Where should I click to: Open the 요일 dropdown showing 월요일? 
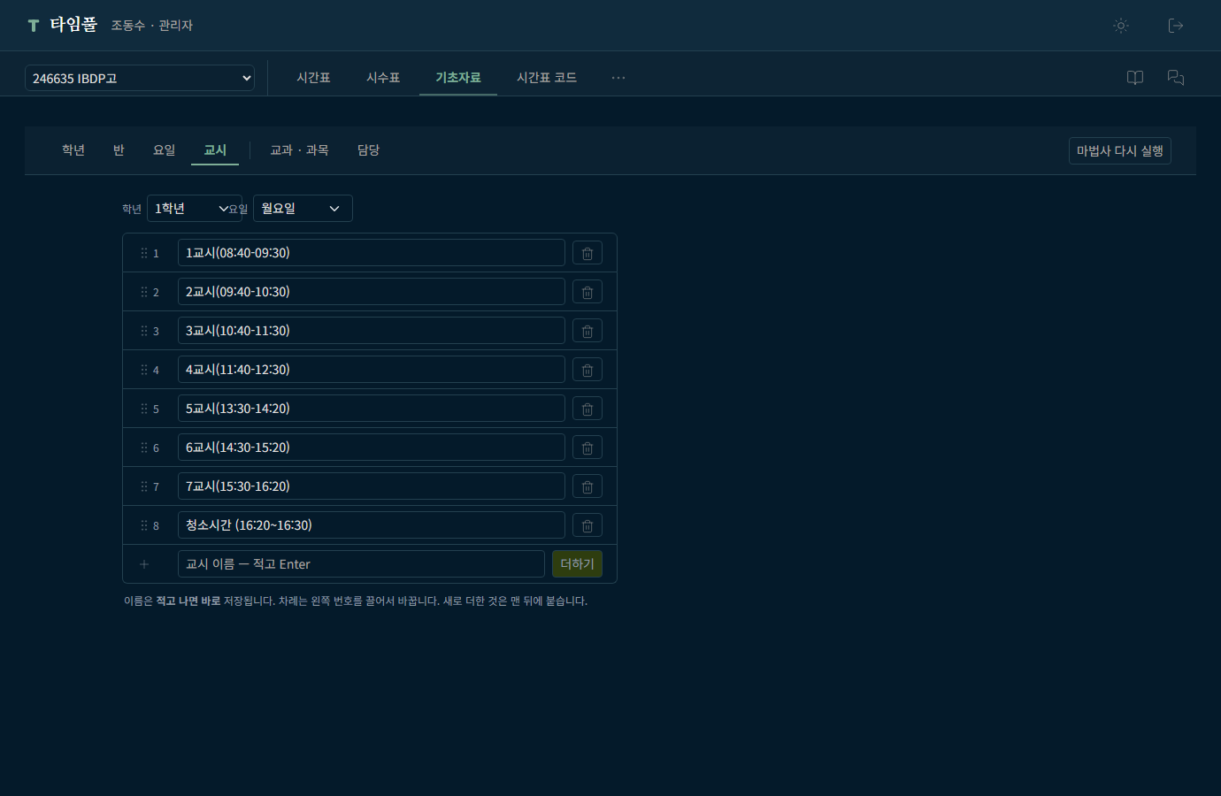coord(303,209)
